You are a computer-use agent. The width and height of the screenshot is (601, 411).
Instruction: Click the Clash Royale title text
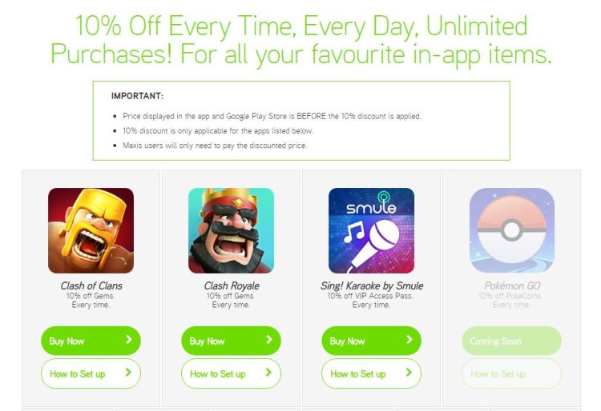coord(232,285)
